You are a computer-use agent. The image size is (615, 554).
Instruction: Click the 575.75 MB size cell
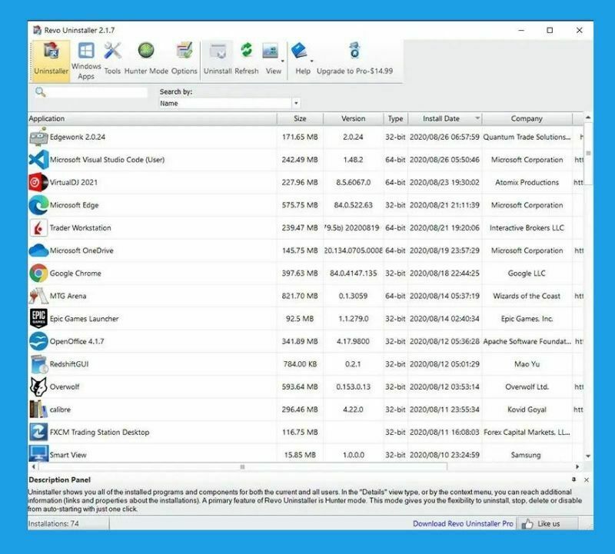[x=300, y=205]
